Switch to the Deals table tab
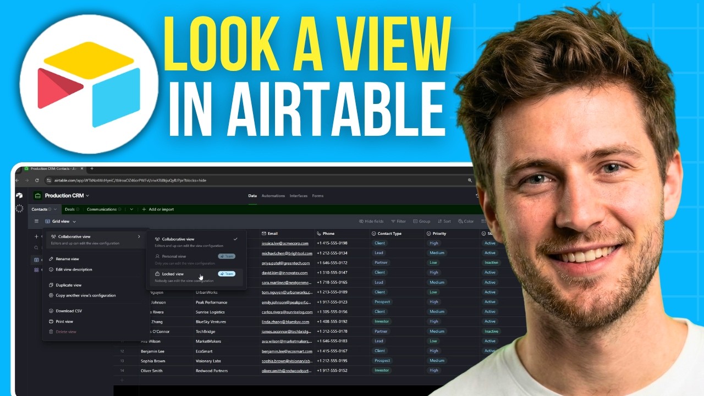Screen dimensions: 704x396 coord(69,210)
